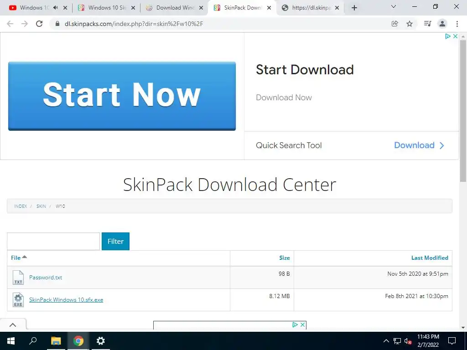Click the Download link beside Quick Search Tool
This screenshot has width=467, height=350.
419,145
